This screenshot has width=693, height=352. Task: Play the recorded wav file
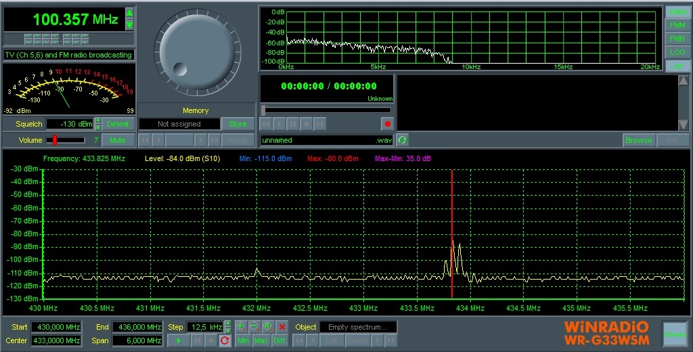[x=280, y=124]
